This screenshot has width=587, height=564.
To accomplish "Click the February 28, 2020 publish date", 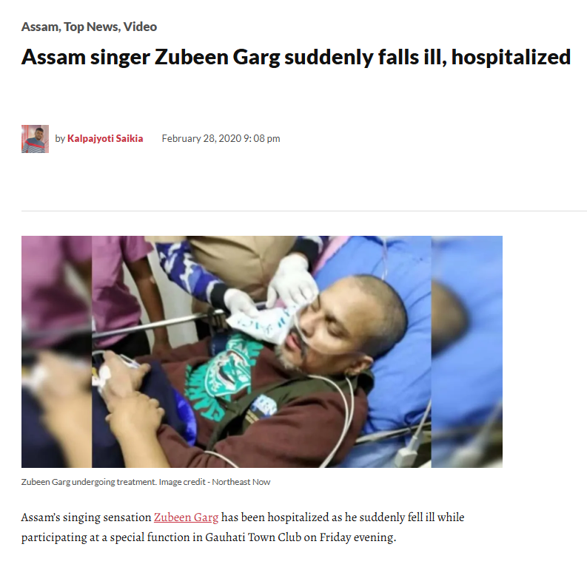I will (201, 139).
